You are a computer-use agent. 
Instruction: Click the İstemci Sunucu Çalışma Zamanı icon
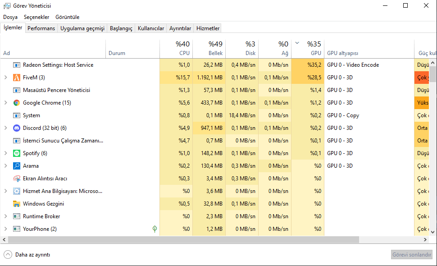[x=17, y=141]
